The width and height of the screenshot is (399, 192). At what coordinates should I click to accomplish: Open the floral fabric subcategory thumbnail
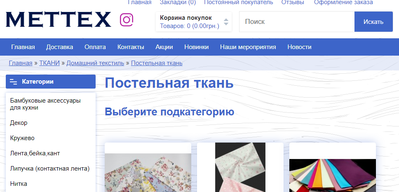click(x=148, y=169)
